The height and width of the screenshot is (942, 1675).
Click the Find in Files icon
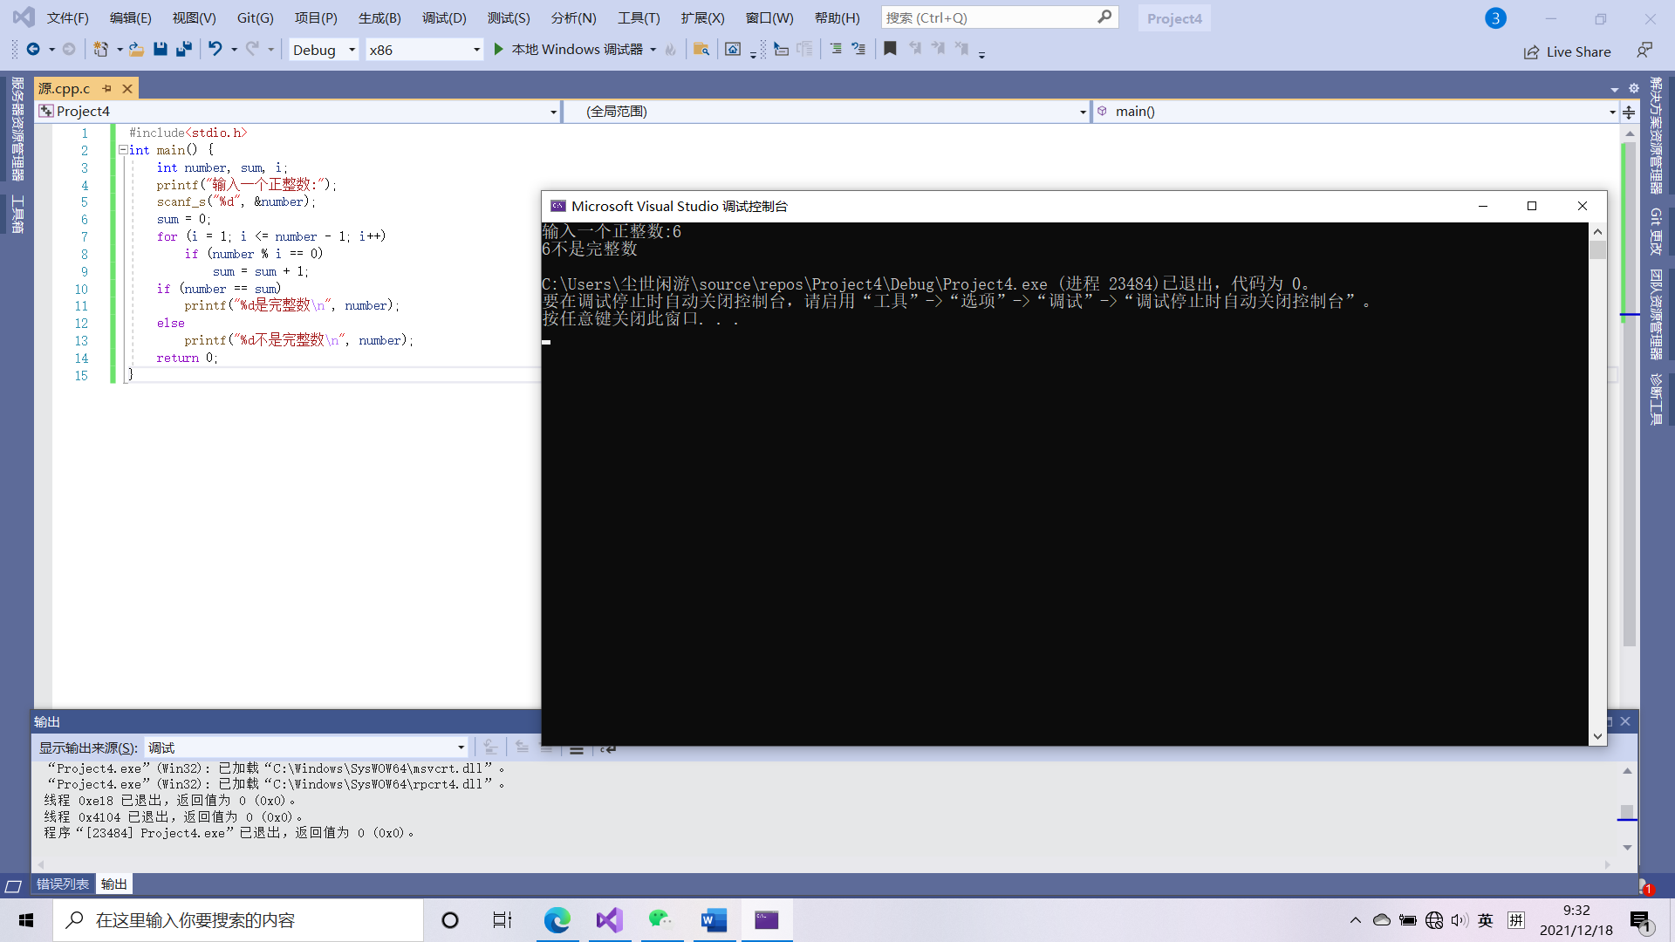point(701,50)
